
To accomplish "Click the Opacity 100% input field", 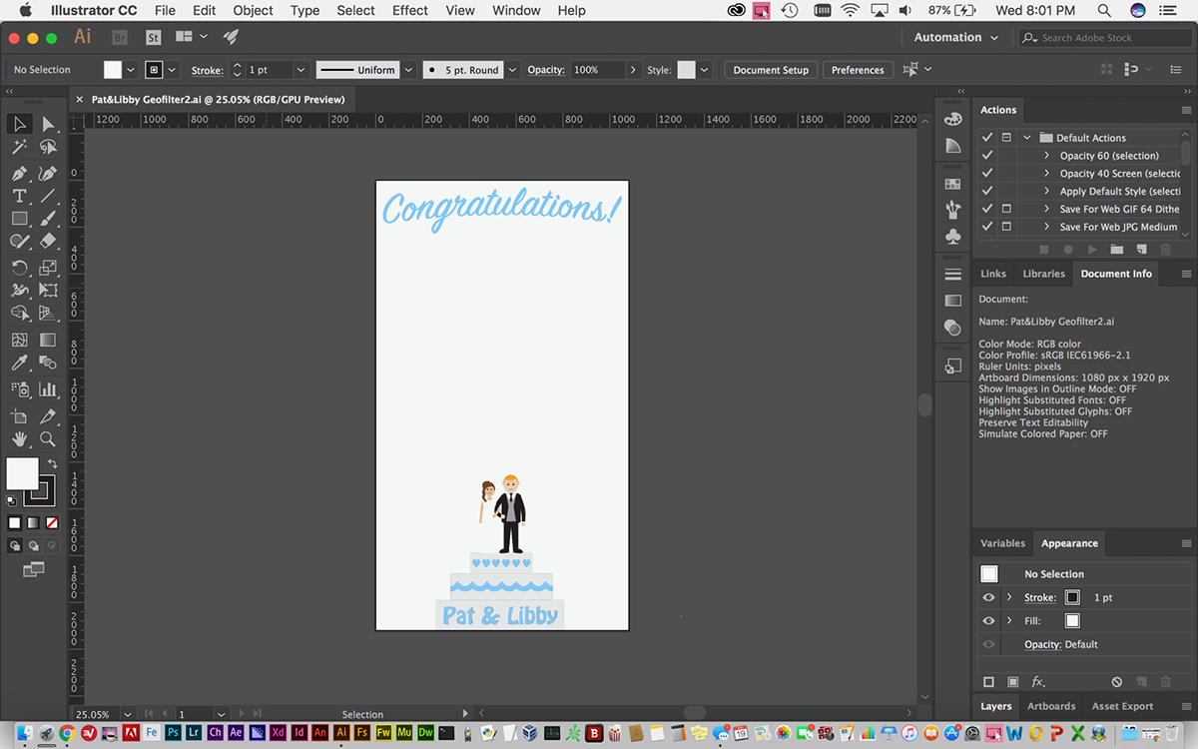I will point(597,70).
